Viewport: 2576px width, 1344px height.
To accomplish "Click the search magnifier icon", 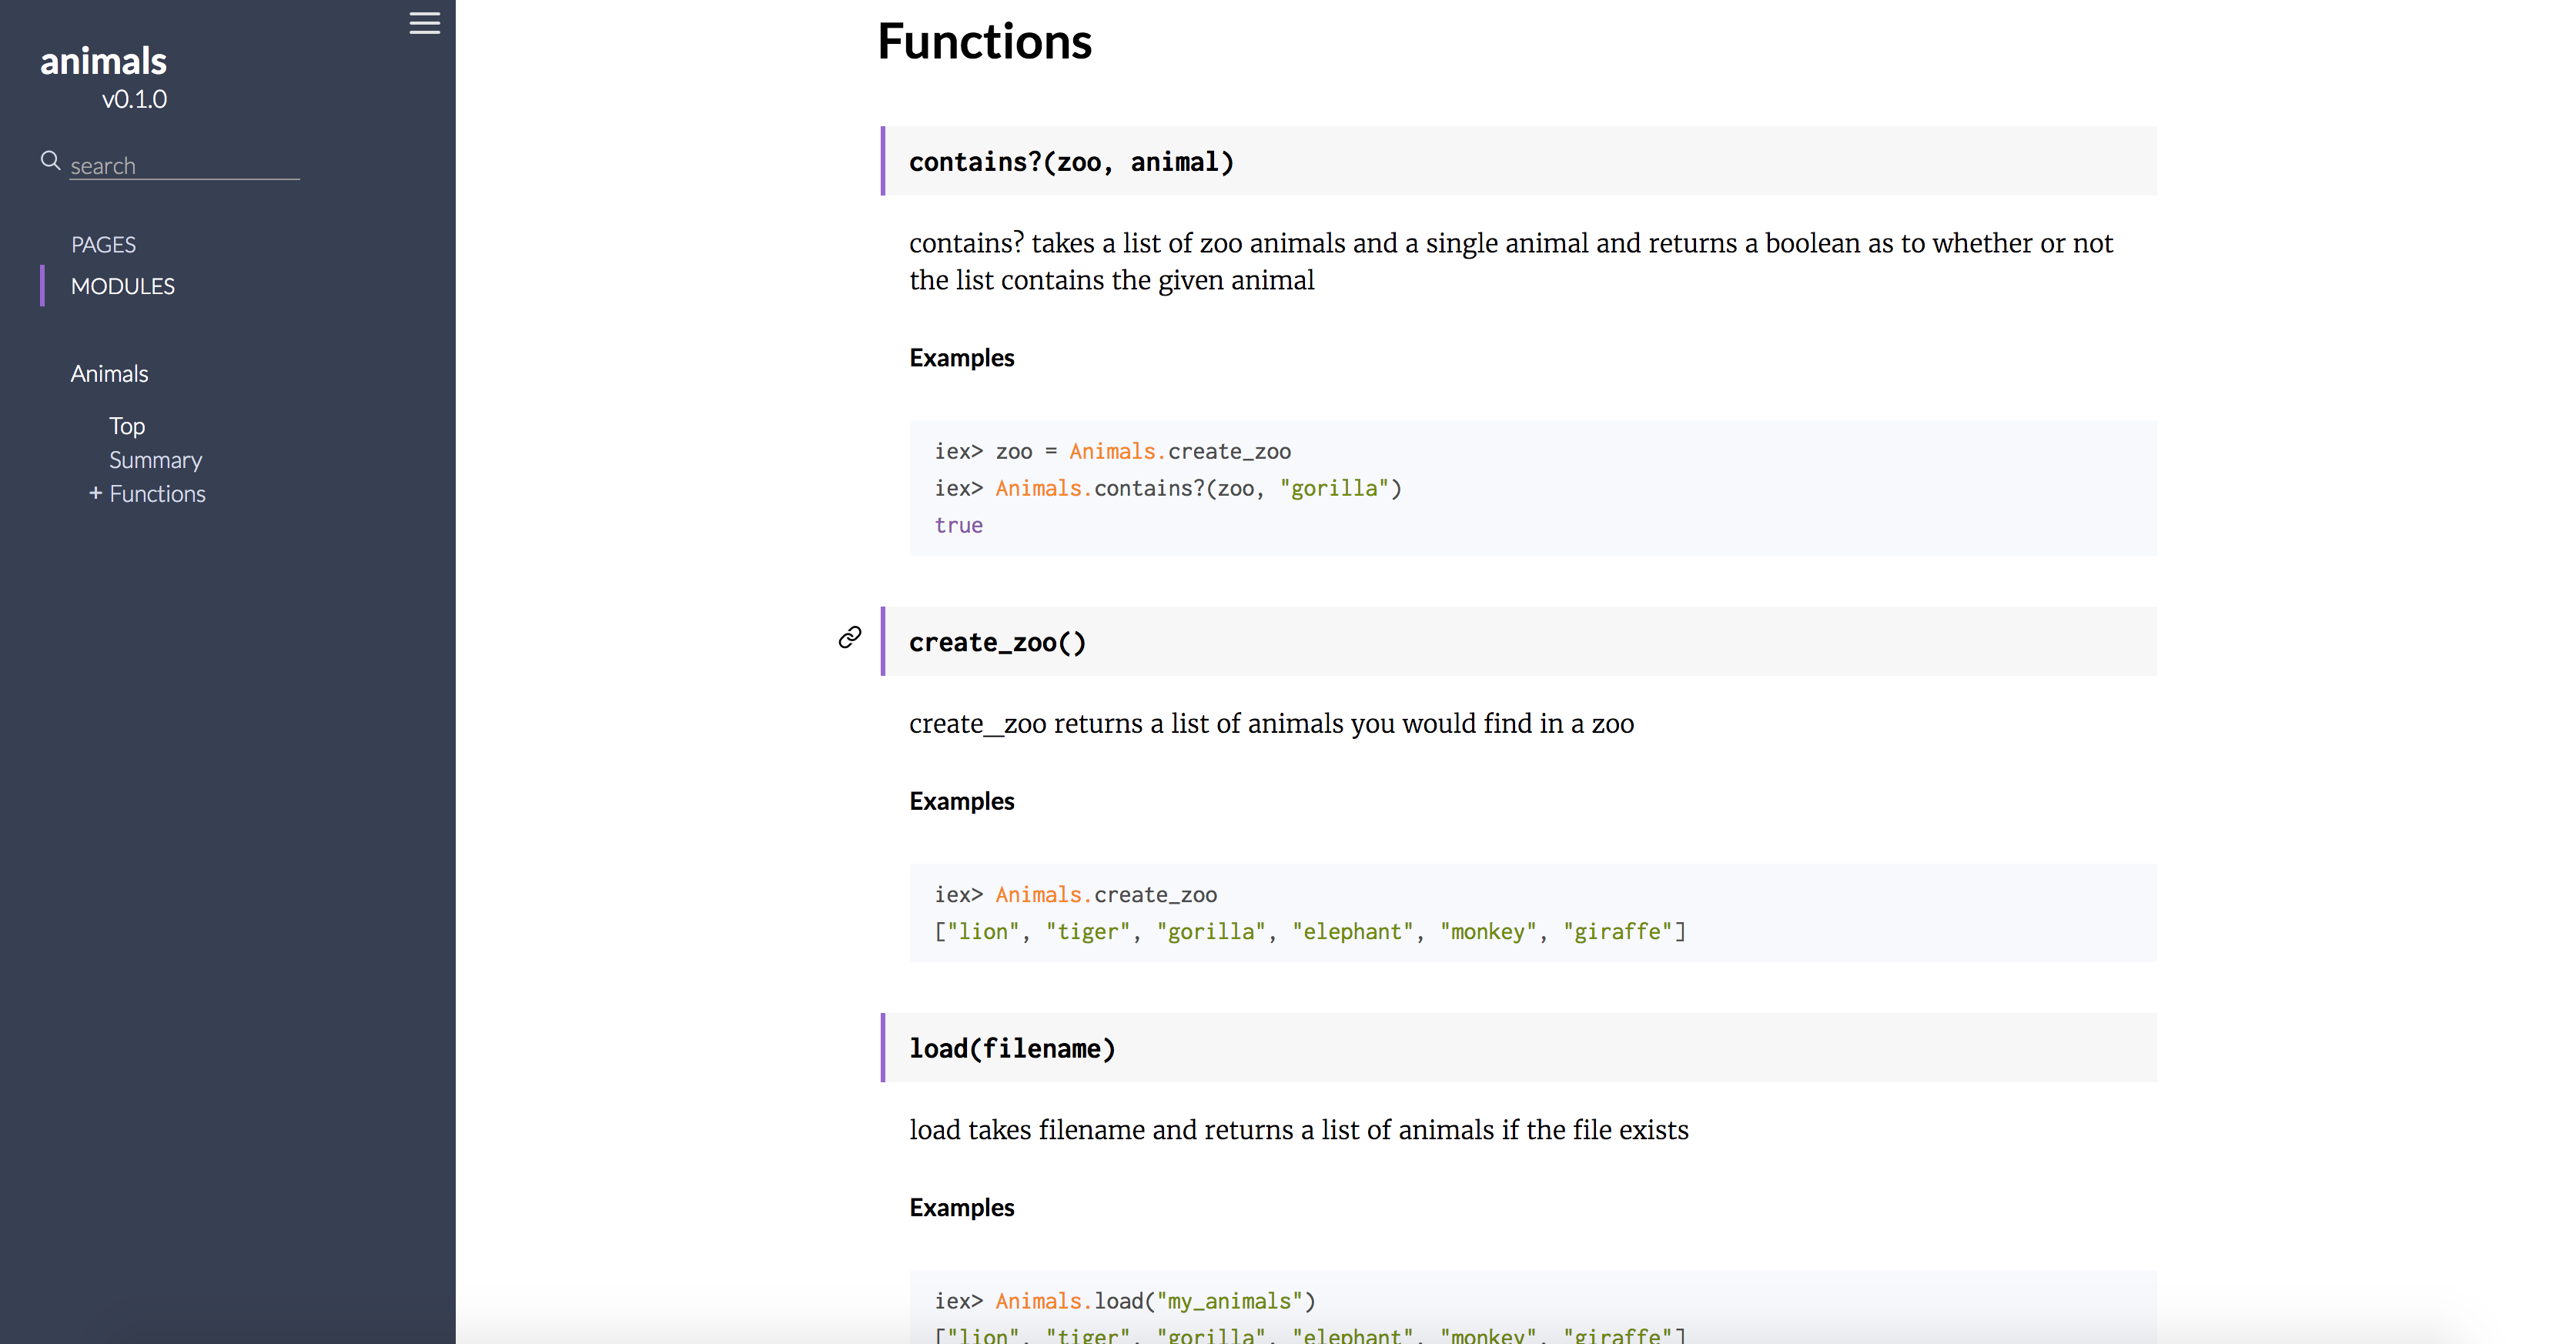I will [50, 160].
